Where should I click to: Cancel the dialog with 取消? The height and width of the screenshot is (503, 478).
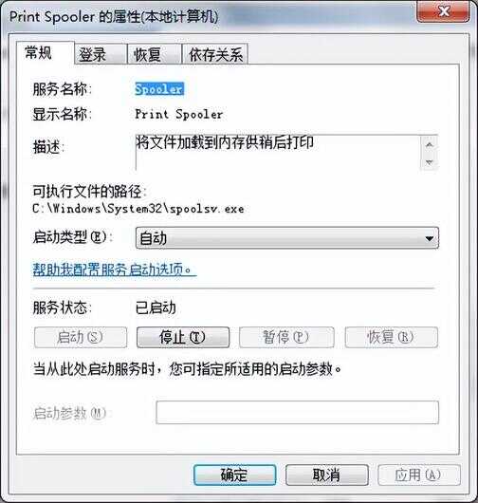(327, 475)
